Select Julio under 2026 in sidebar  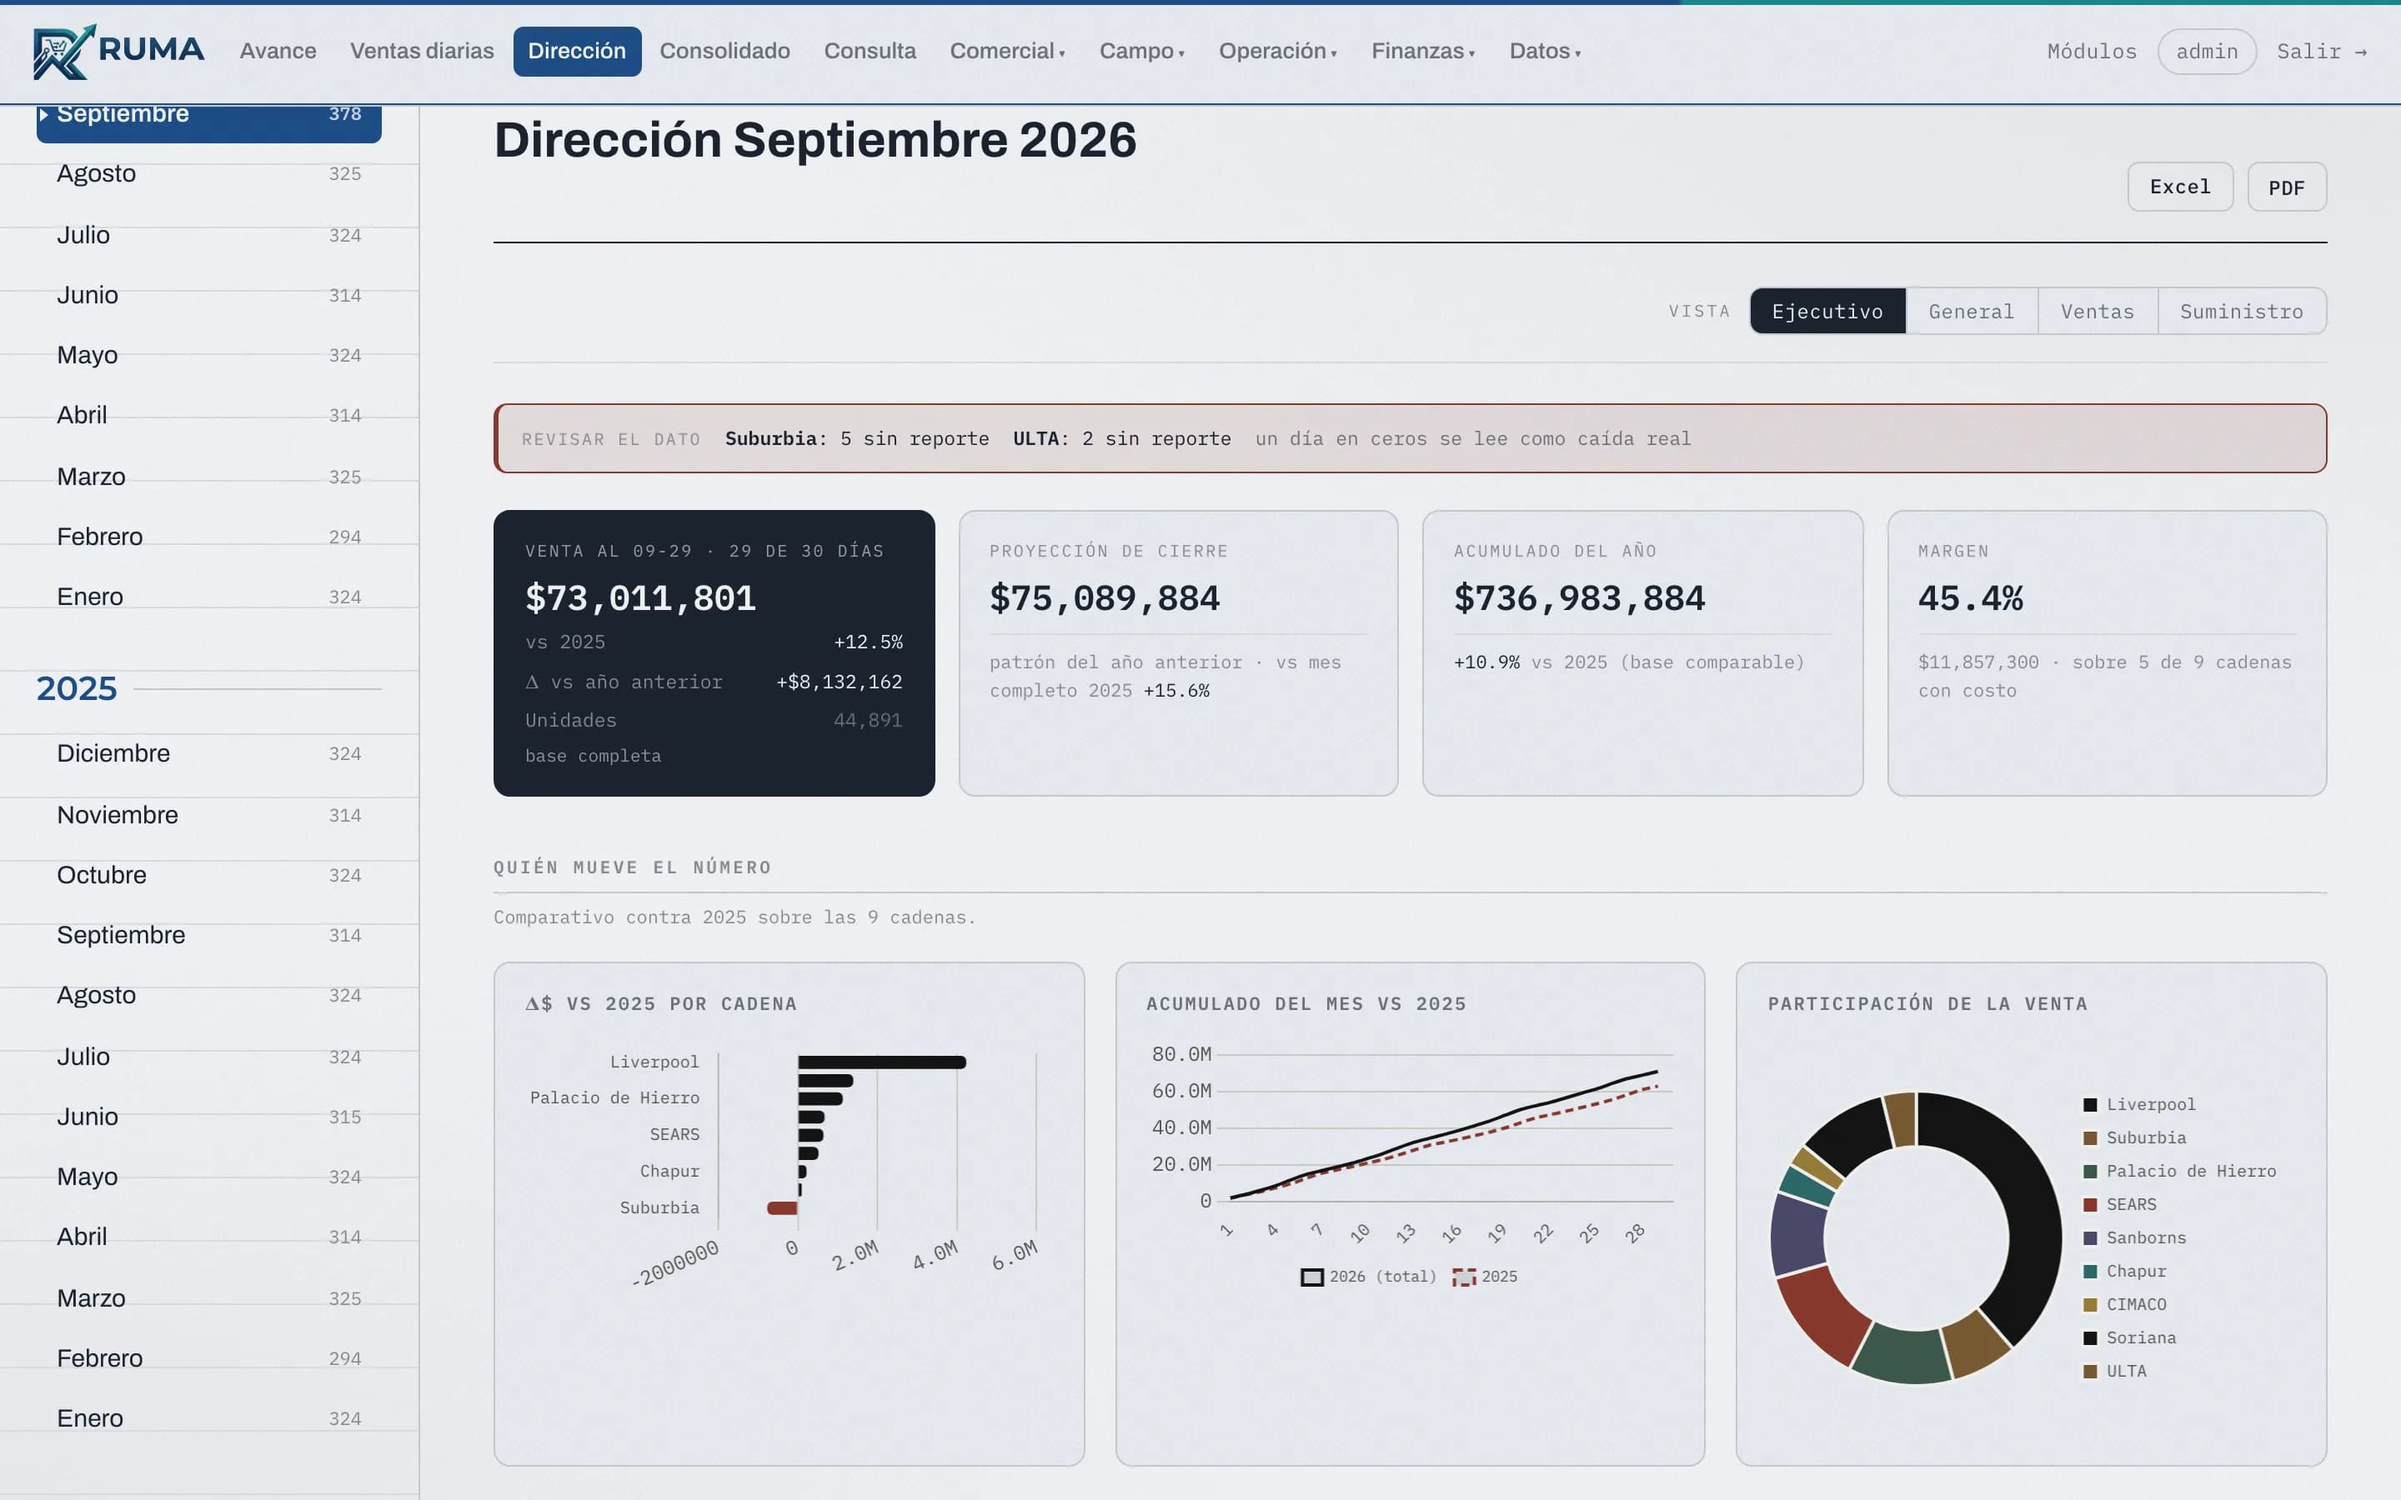coord(208,235)
